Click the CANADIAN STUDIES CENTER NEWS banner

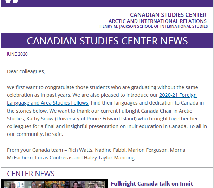click(107, 40)
